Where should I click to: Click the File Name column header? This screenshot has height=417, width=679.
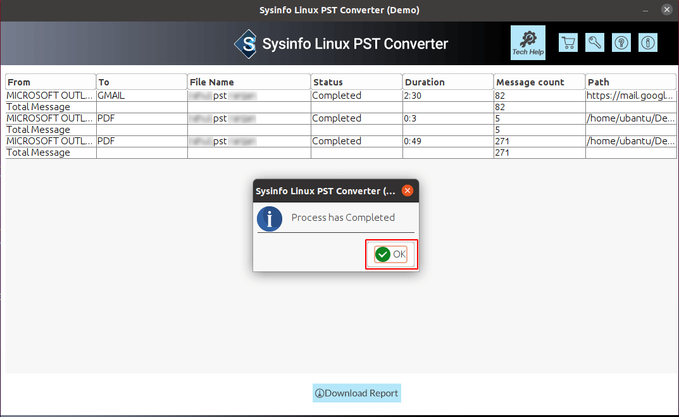(x=249, y=82)
